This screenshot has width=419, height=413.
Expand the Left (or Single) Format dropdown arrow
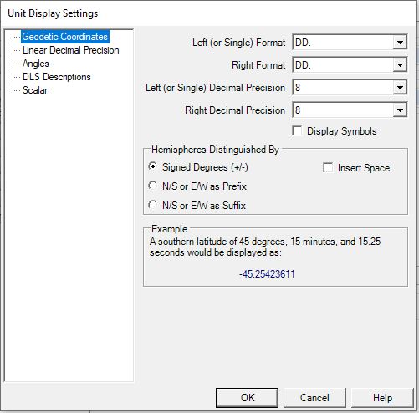click(400, 43)
